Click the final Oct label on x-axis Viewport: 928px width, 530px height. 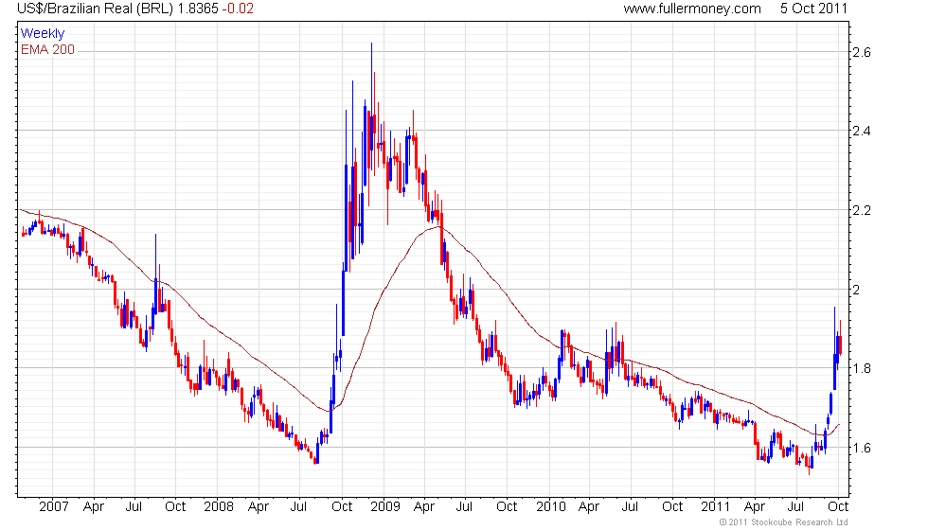(x=837, y=506)
